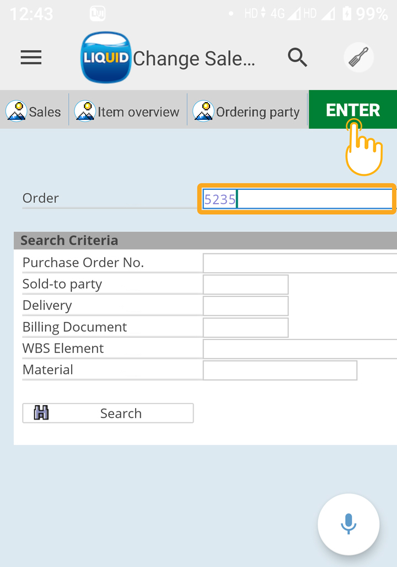Click the WBS Element text box

[299, 349]
